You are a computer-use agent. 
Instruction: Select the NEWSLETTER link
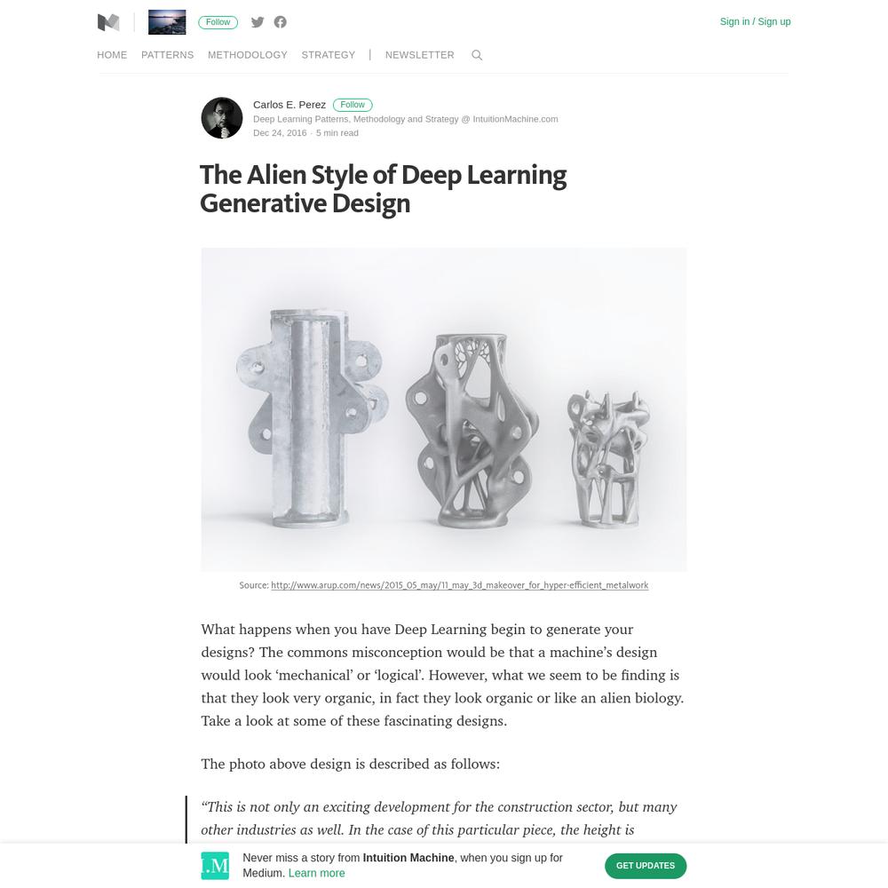420,55
